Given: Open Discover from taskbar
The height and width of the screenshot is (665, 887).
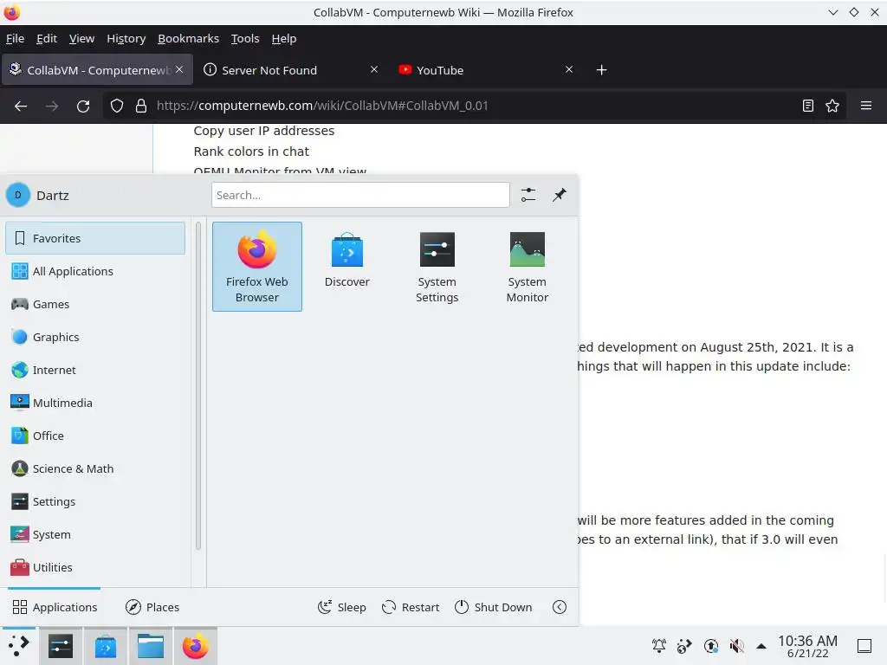Looking at the screenshot, I should (106, 646).
